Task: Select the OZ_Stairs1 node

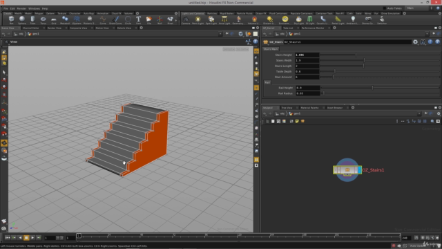Action: click(347, 170)
